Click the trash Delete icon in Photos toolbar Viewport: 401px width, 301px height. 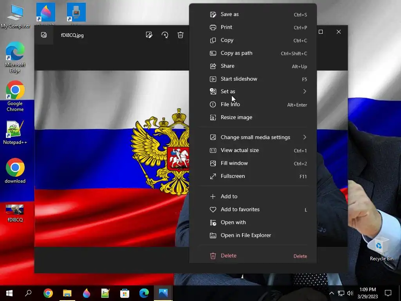point(181,35)
